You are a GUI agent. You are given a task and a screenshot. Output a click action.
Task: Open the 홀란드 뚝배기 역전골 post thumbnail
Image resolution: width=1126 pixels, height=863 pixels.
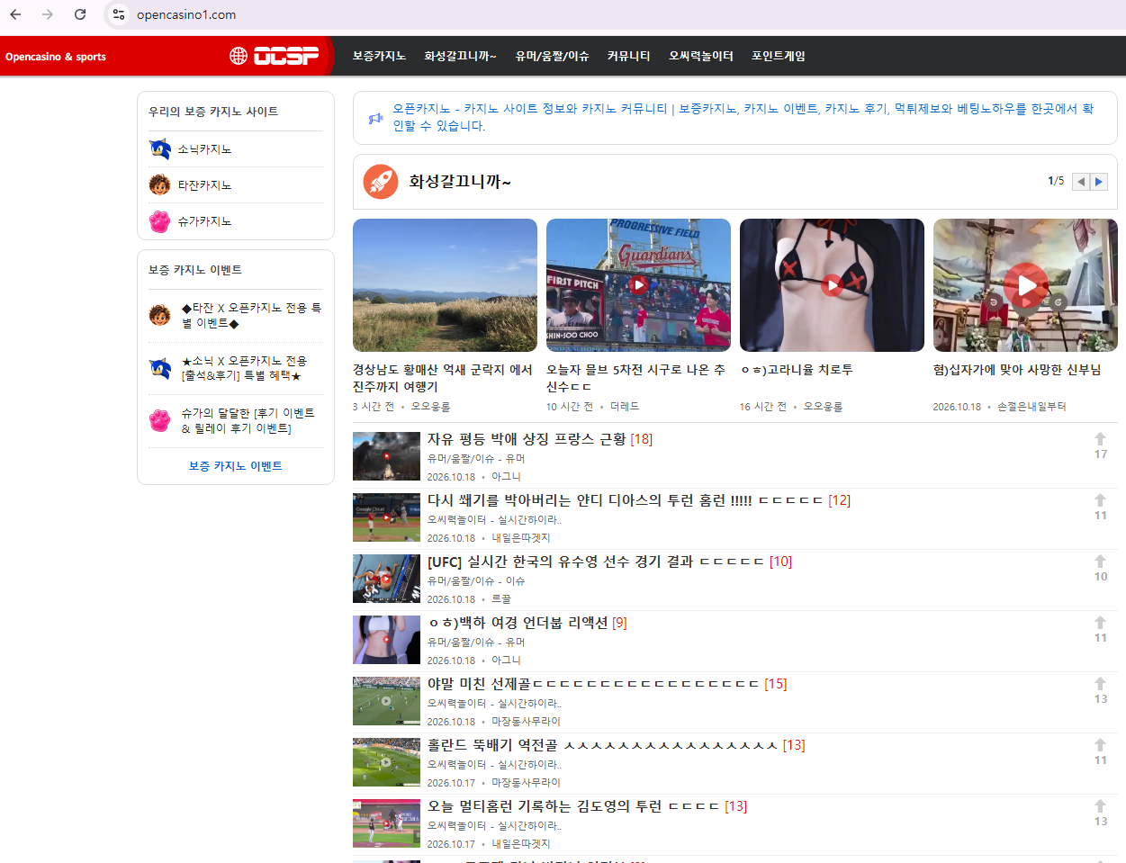coord(386,762)
